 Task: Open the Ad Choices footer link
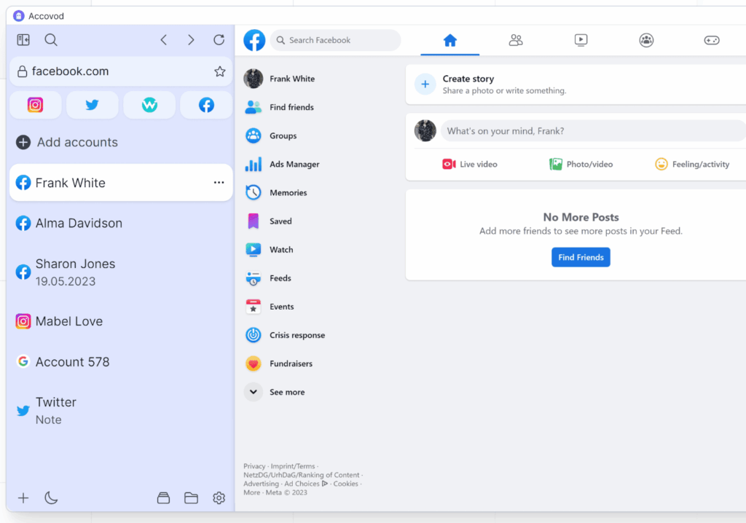(307, 484)
